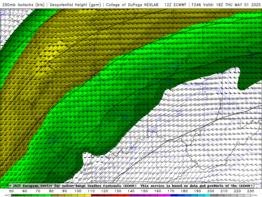Viewport: 262px width, 197px height.
Task: Click the 190 value on the color scale
Action: point(197,191)
